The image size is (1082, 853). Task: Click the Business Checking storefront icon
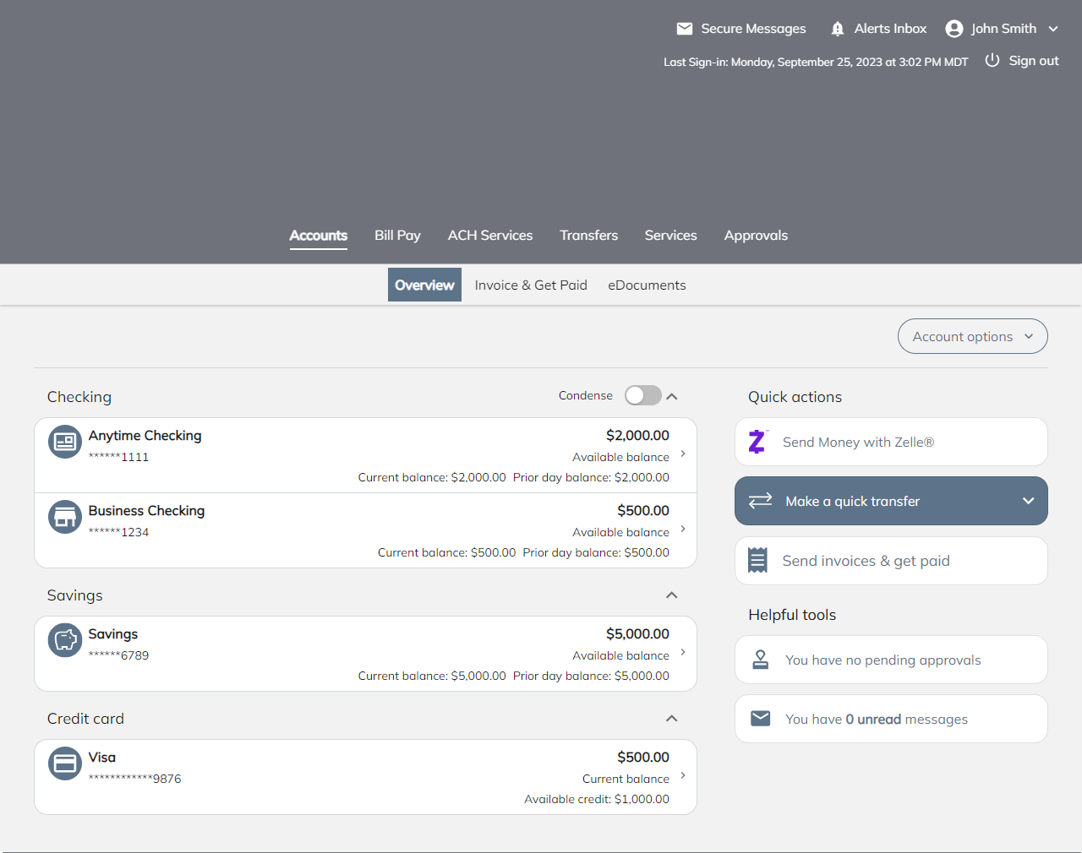(x=65, y=517)
